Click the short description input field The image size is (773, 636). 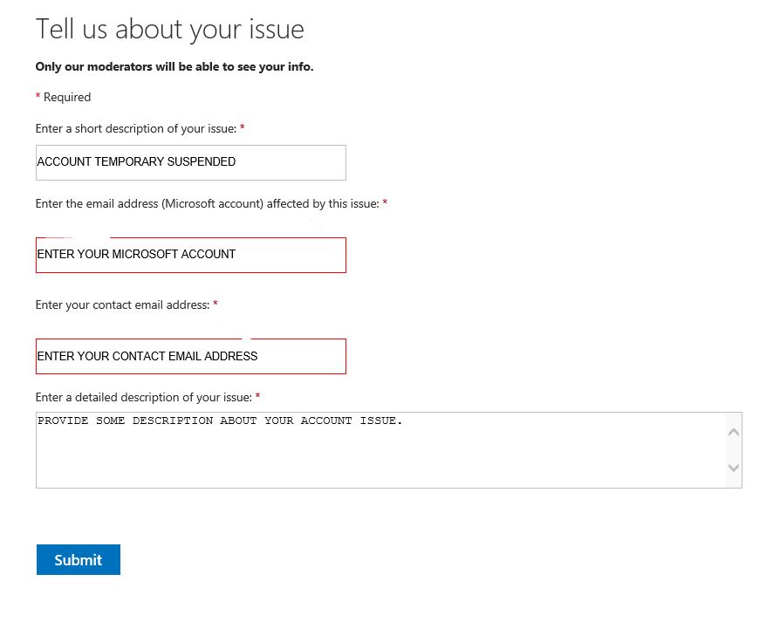[x=190, y=162]
